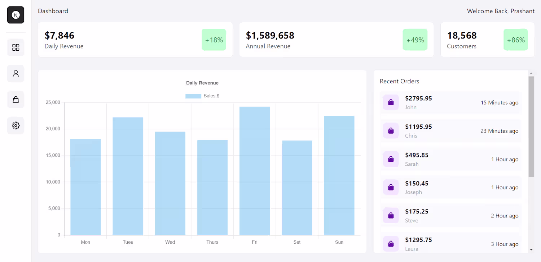Click the Dashboard page title
Viewport: 541px width, 262px height.
(53, 11)
